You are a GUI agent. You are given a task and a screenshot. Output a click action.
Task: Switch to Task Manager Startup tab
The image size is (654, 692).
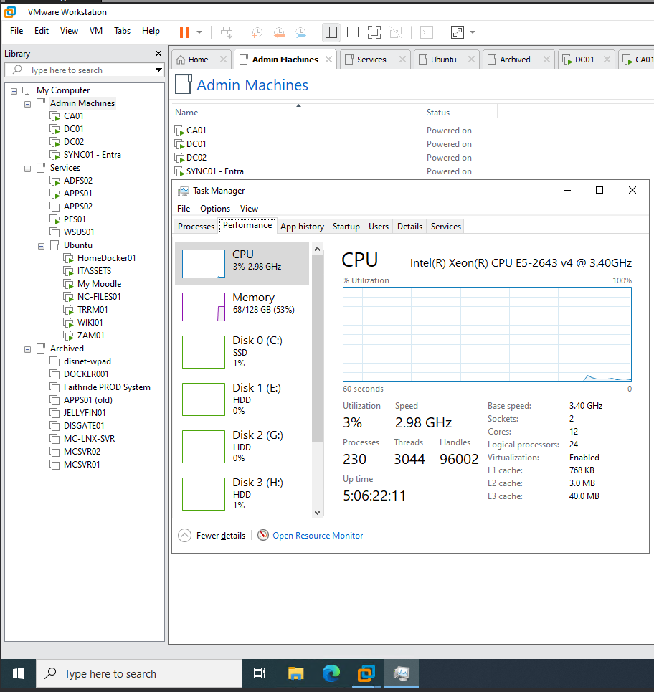click(346, 226)
